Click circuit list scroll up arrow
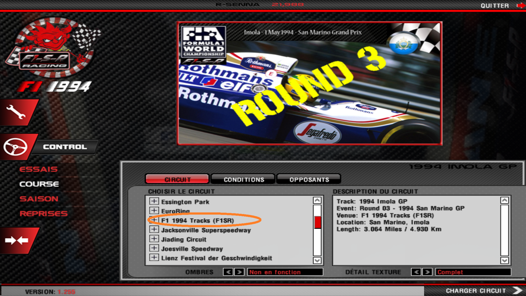The height and width of the screenshot is (296, 526). [317, 200]
